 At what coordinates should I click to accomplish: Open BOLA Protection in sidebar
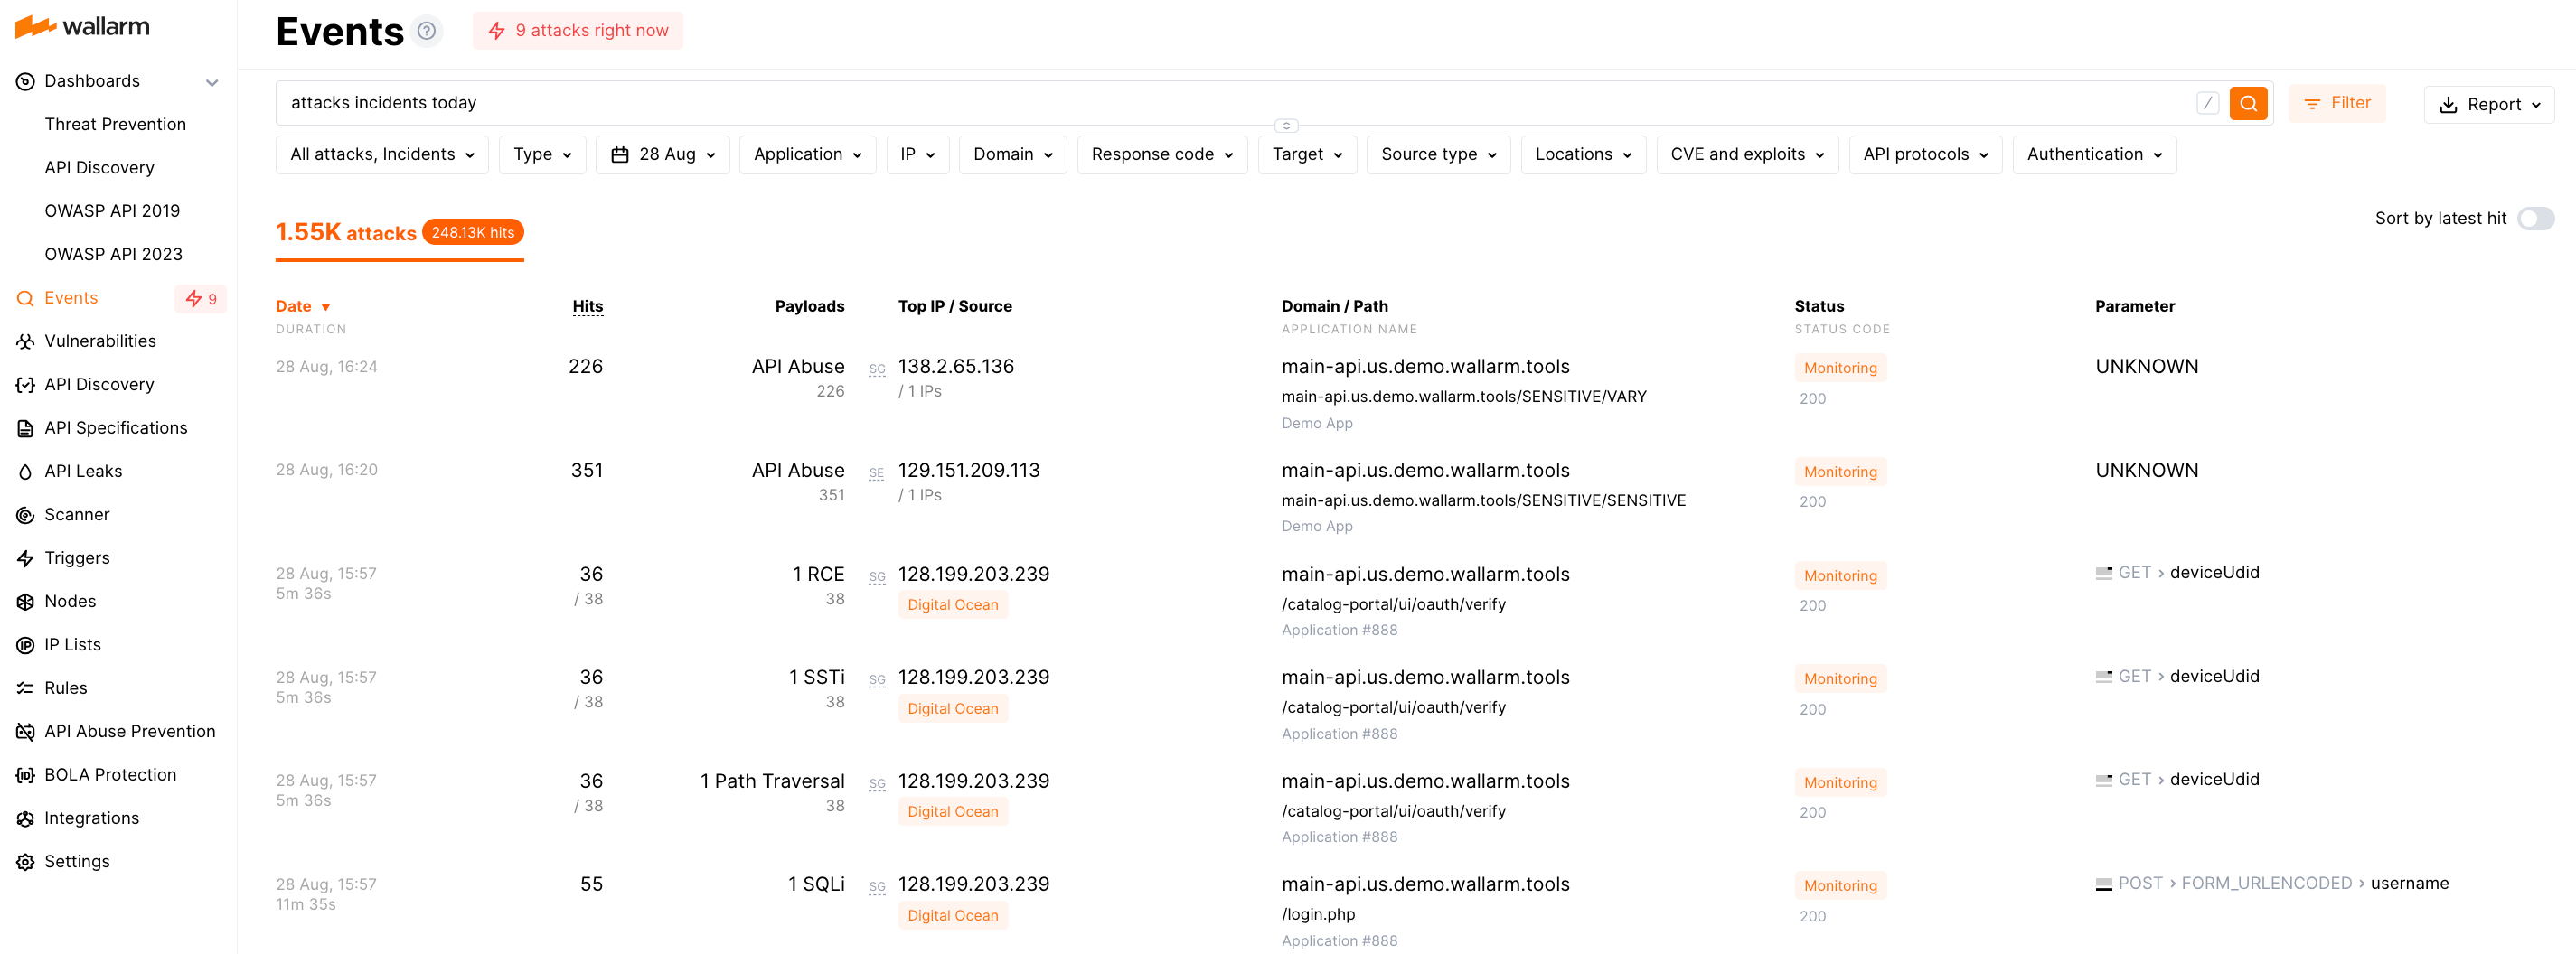[x=109, y=775]
